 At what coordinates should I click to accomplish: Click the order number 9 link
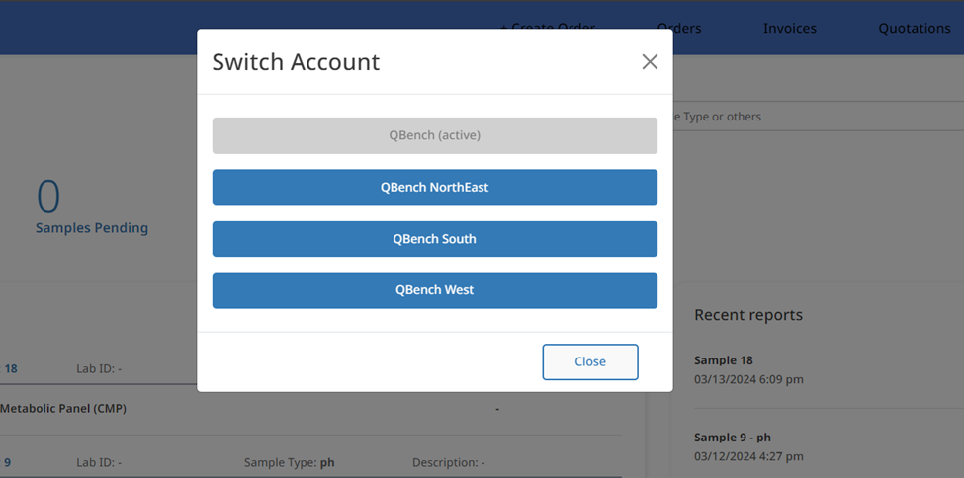click(x=7, y=462)
